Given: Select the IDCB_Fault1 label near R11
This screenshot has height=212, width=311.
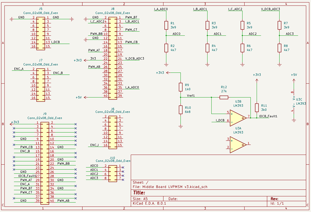Looking at the screenshot, I should click(x=268, y=116).
